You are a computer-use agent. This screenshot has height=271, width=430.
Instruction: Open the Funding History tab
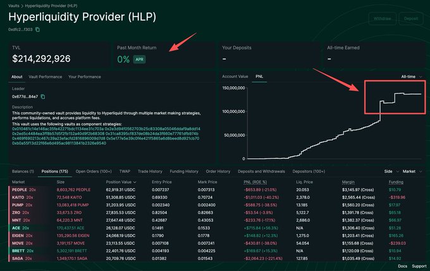click(x=184, y=172)
